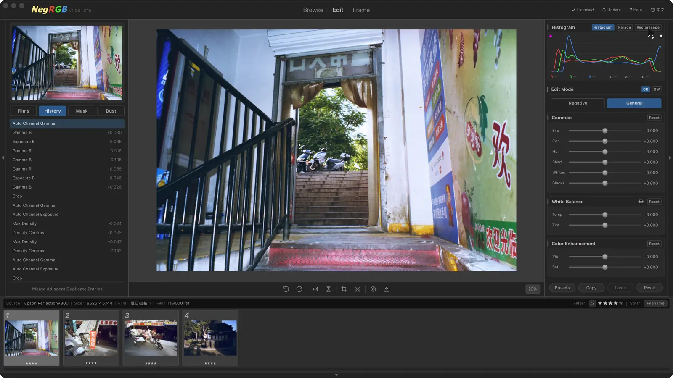Click the Exp slider handle

point(605,131)
